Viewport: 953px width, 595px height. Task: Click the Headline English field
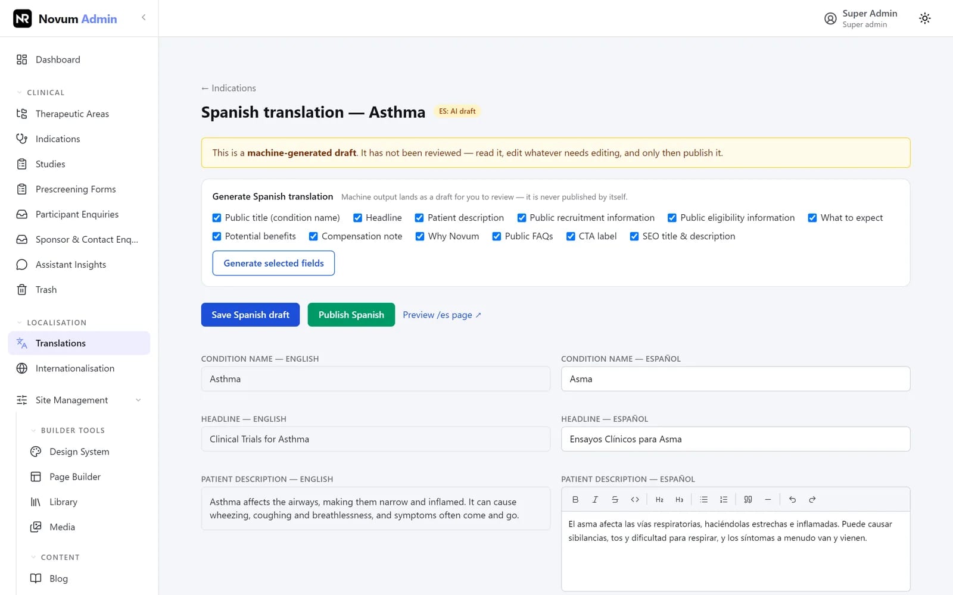376,439
